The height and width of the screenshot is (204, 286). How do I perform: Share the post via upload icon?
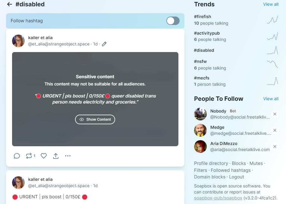point(56,156)
